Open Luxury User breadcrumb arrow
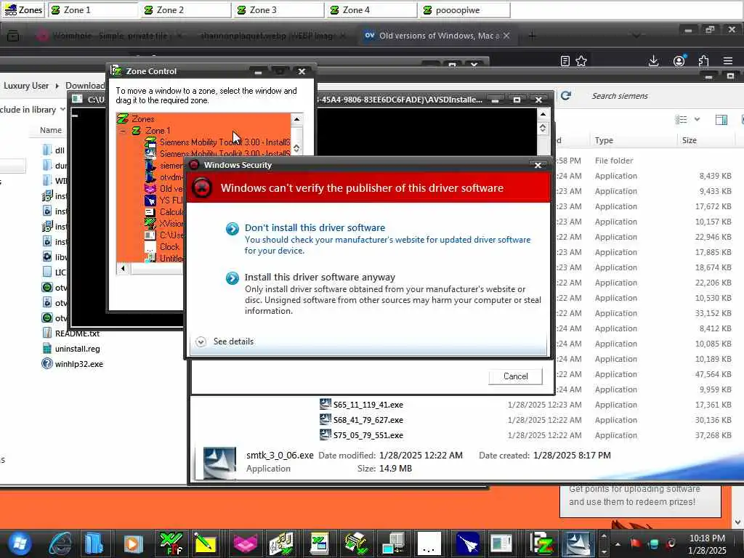The height and width of the screenshot is (558, 744). pos(57,86)
